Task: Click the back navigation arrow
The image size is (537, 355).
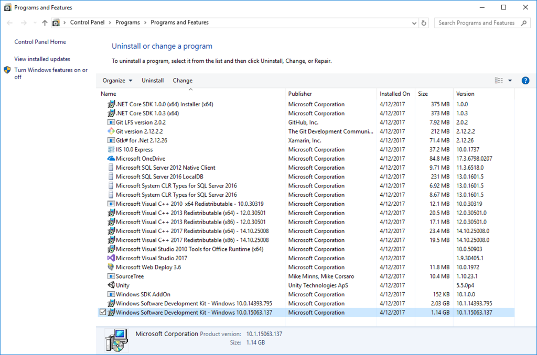Action: pos(9,23)
